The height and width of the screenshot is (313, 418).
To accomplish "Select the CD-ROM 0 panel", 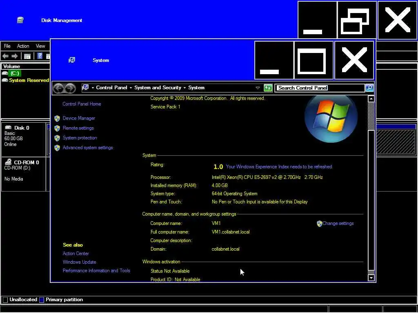I will (23, 174).
